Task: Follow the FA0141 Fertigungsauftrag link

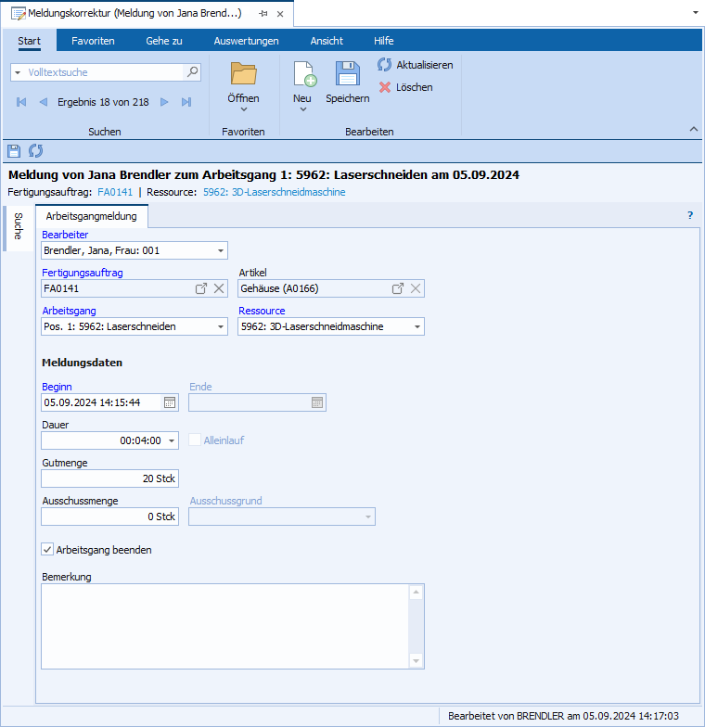Action: tap(116, 192)
